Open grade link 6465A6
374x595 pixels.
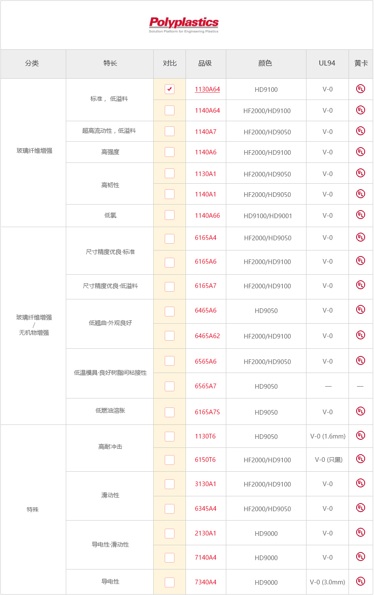(x=205, y=310)
